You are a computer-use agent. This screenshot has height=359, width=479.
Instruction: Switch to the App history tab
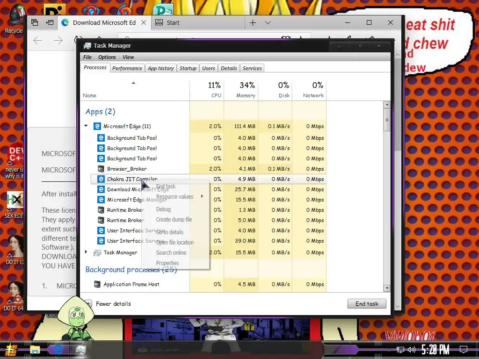(x=161, y=68)
